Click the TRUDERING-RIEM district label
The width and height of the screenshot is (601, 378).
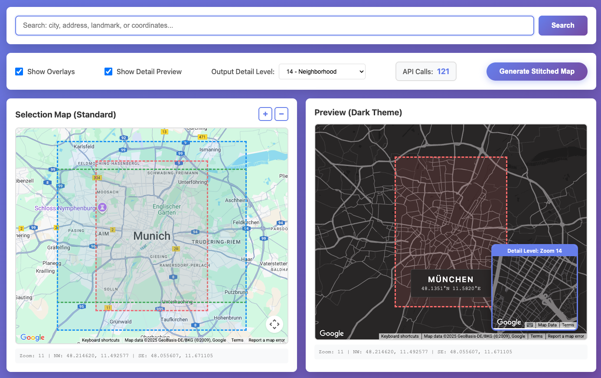[x=216, y=242]
